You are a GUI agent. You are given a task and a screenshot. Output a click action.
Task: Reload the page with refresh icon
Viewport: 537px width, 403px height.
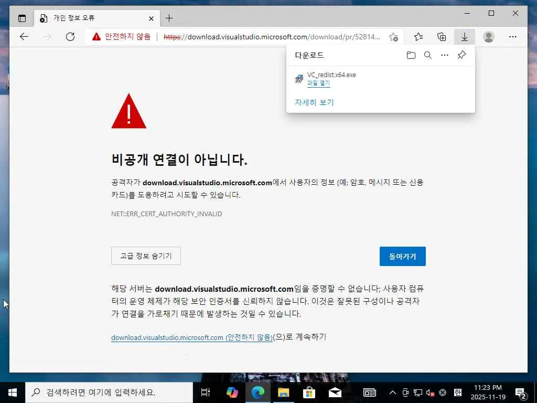(x=70, y=37)
